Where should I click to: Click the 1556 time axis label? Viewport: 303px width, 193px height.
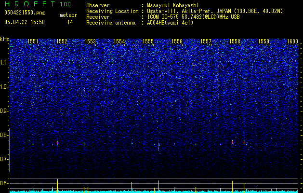click(177, 41)
